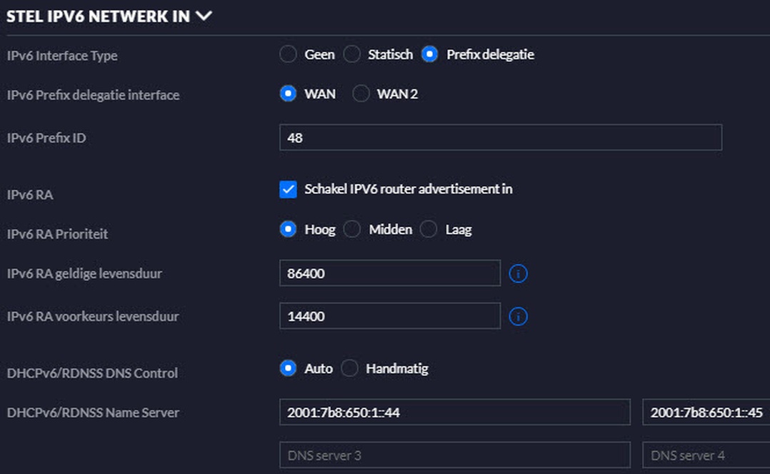Set IPv6 RA Prioriteit to Laag

coord(428,228)
